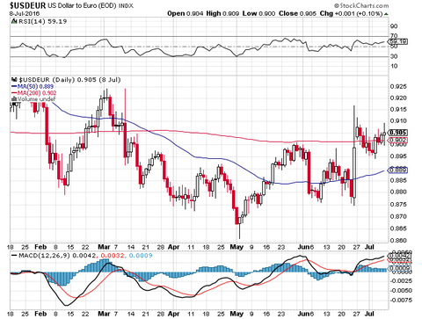
Task: Click the 0.885 price axis label
Action: 398,180
